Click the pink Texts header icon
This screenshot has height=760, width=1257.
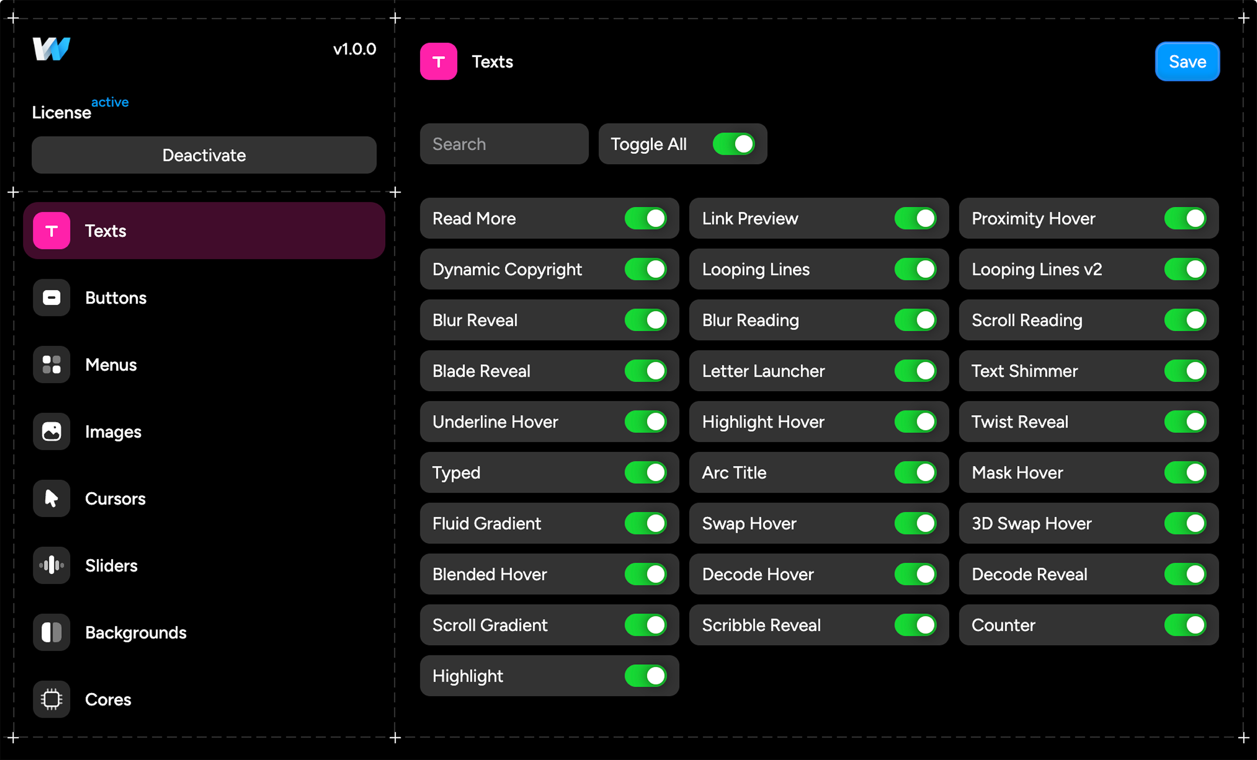point(438,62)
